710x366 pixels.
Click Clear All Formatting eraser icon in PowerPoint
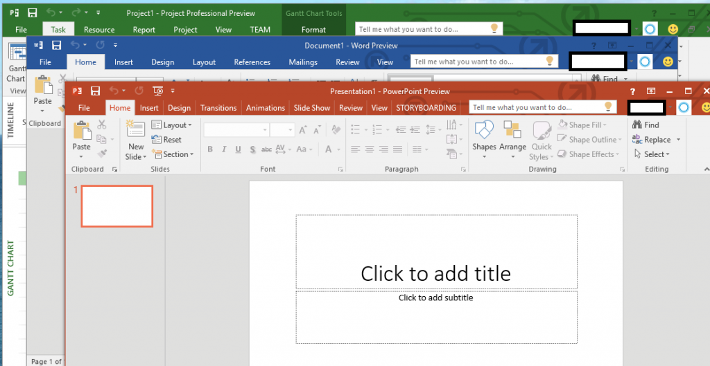pyautogui.click(x=336, y=129)
